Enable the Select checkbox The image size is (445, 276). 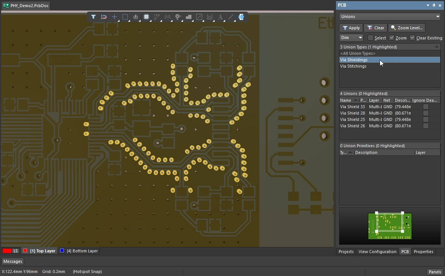[x=371, y=38]
